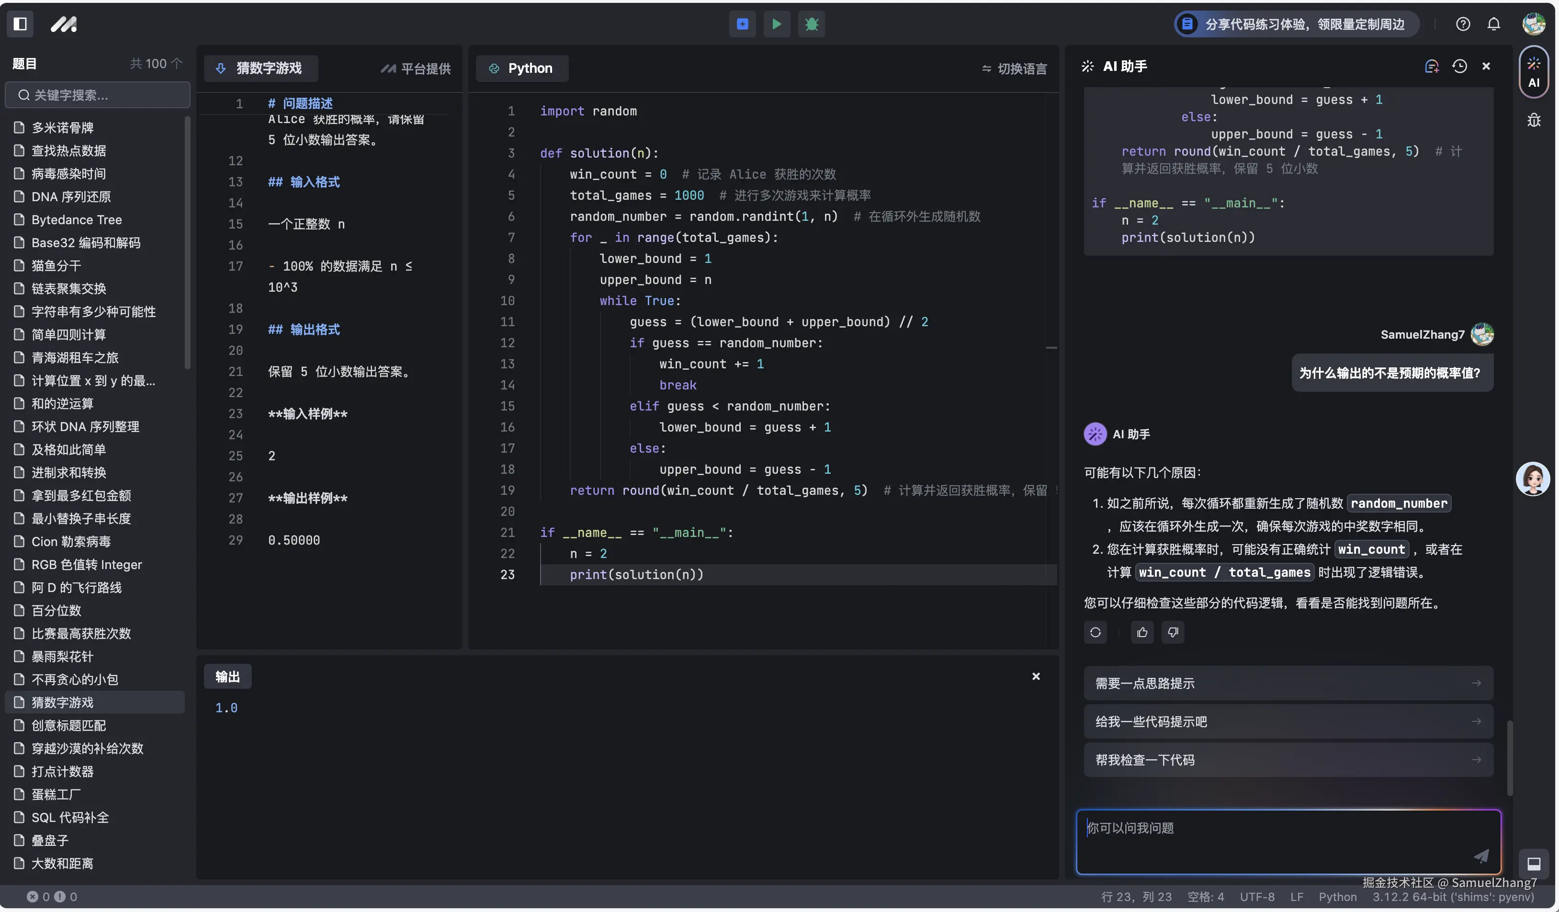Open AI assistant chat history icon
Image resolution: width=1559 pixels, height=912 pixels.
(x=1459, y=66)
